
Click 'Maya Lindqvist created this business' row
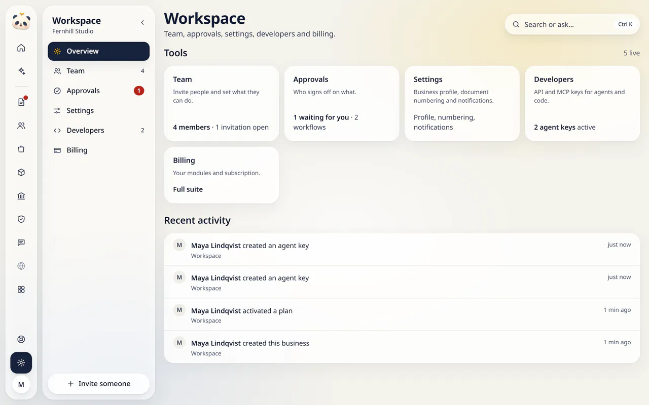click(402, 347)
